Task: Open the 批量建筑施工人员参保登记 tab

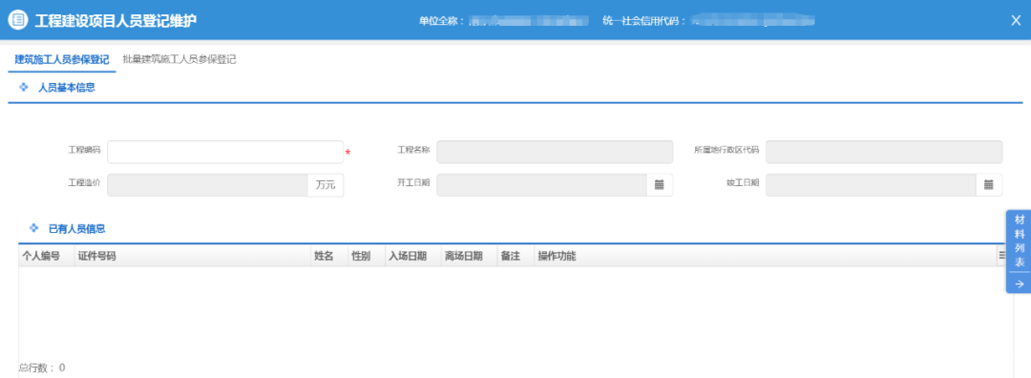Action: point(179,59)
